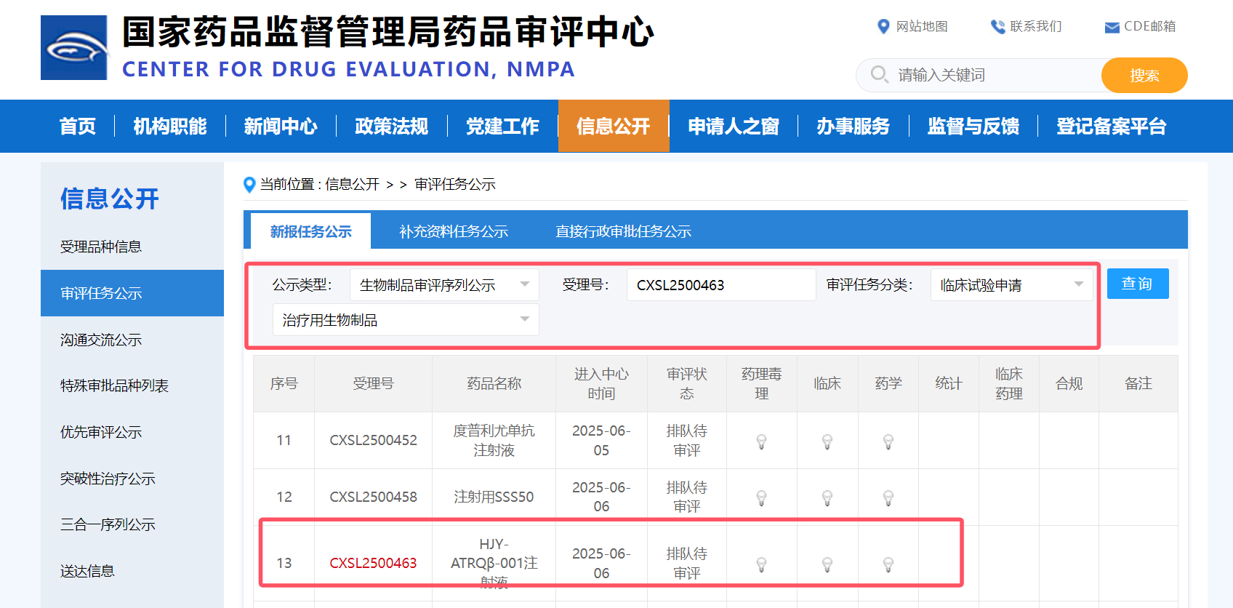Click the 备注 column header
The height and width of the screenshot is (608, 1233).
pyautogui.click(x=1138, y=383)
